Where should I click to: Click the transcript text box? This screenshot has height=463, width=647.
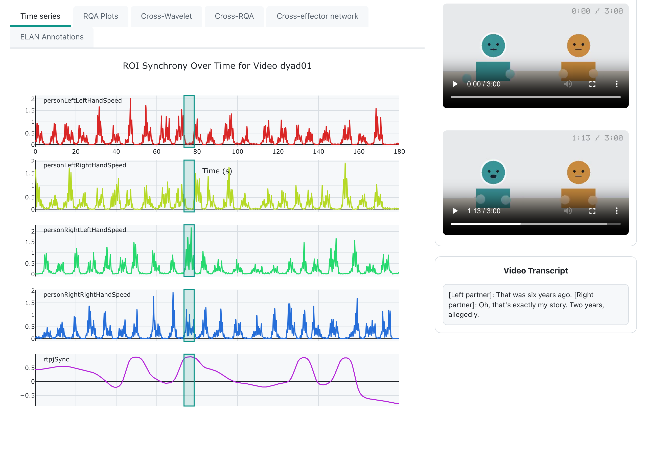pyautogui.click(x=536, y=305)
